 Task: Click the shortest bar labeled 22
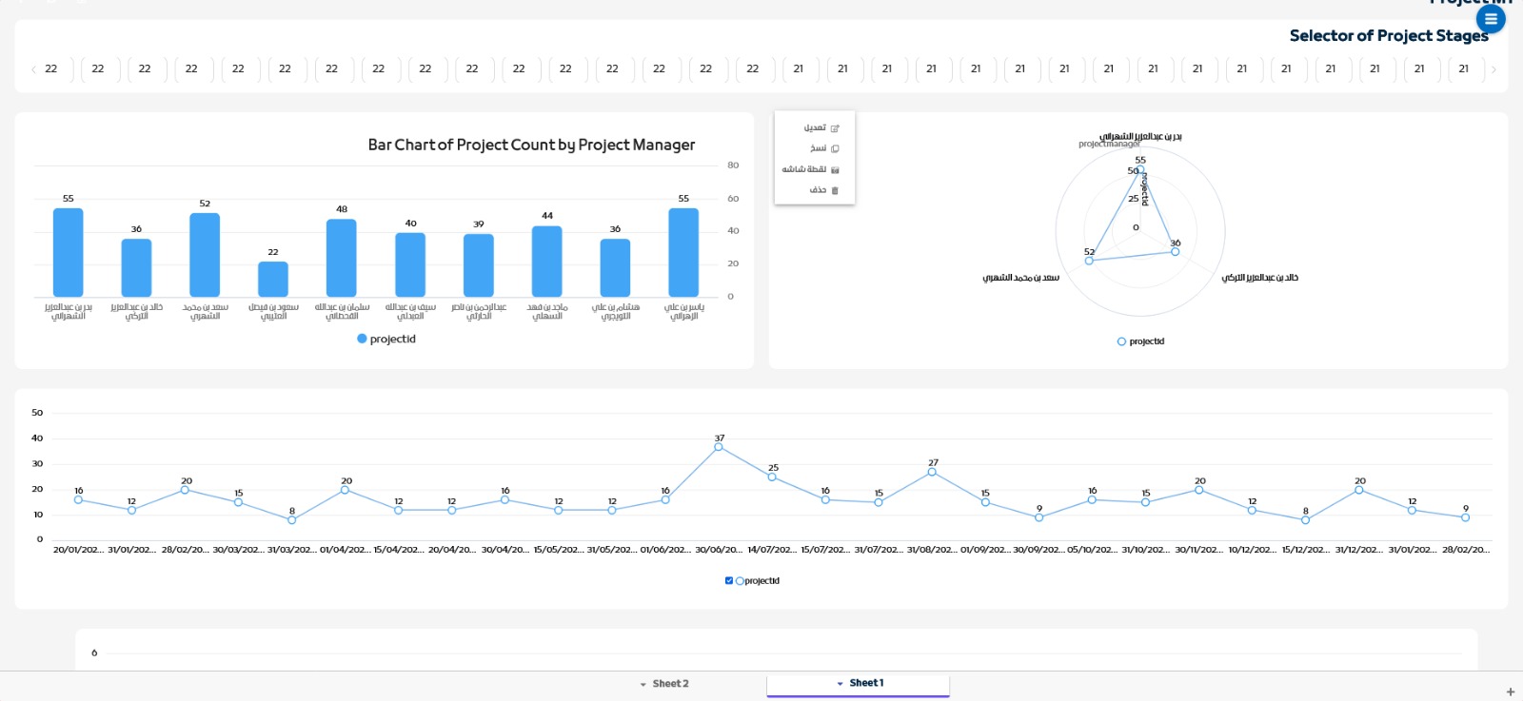click(x=273, y=280)
